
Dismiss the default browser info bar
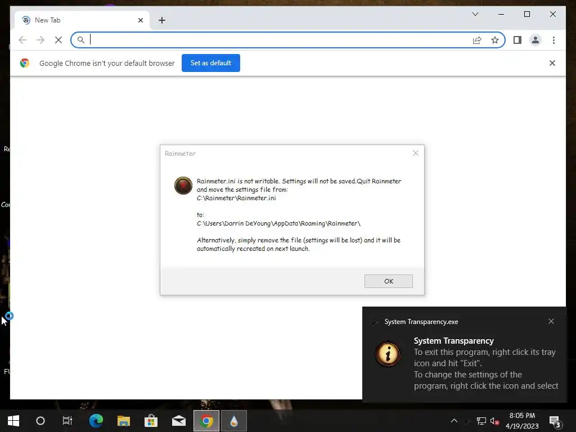pos(552,63)
